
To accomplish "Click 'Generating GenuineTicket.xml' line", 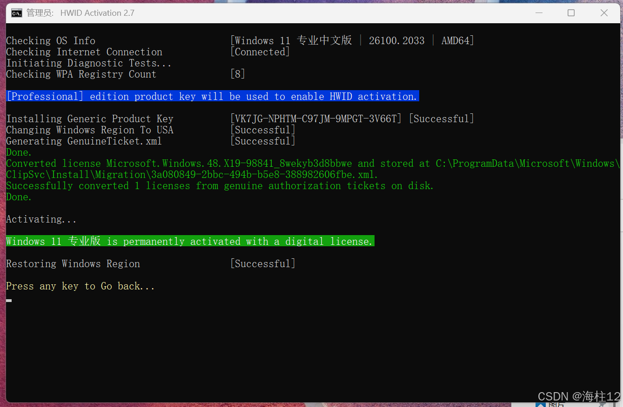I will click(84, 141).
